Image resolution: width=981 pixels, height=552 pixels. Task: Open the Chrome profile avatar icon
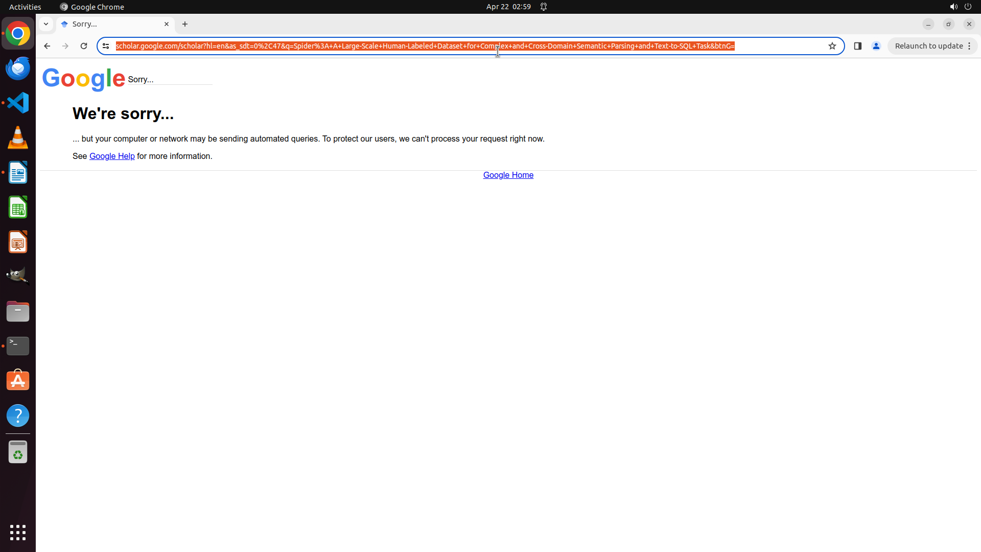click(876, 46)
